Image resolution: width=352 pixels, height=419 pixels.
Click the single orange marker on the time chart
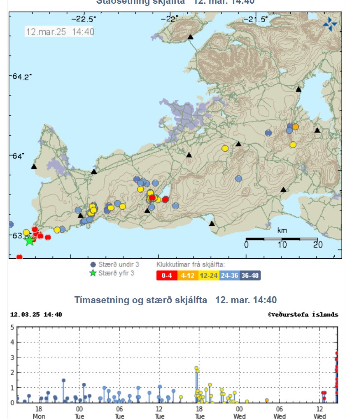[266, 400]
